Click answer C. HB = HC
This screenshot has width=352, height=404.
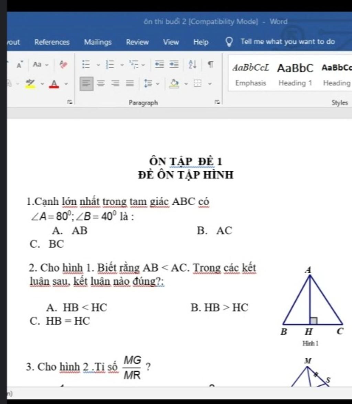(60, 321)
